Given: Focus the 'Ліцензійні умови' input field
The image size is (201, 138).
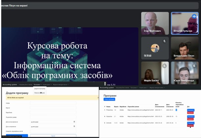Looking at the screenshot, I should (x=53, y=117).
